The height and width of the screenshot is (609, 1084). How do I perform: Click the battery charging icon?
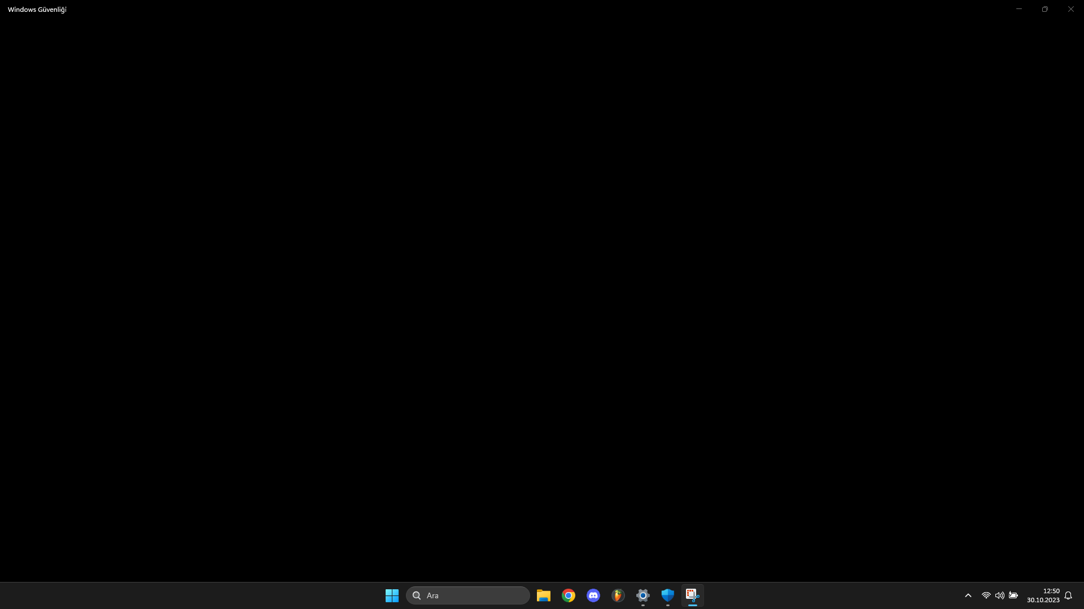click(x=1013, y=595)
